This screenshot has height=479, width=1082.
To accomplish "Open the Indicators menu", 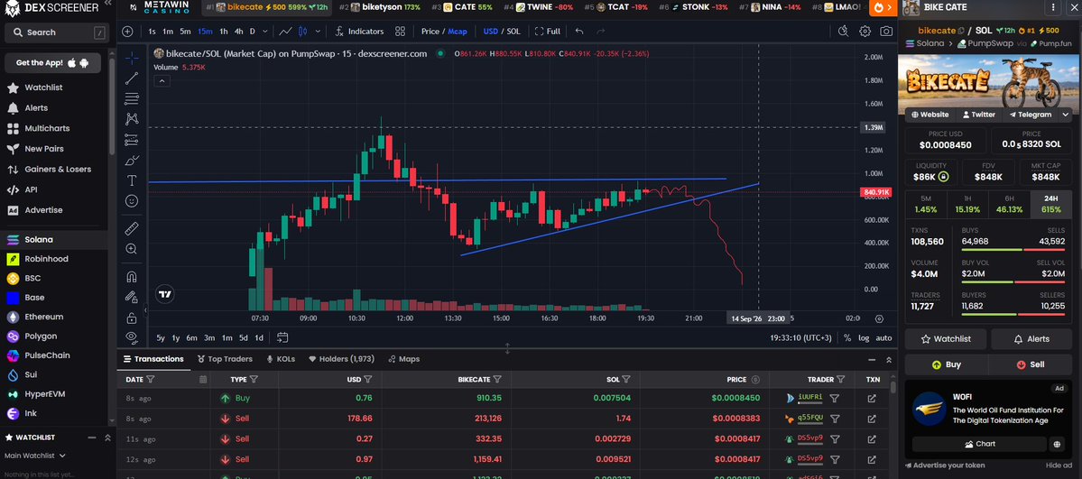I will tap(359, 31).
